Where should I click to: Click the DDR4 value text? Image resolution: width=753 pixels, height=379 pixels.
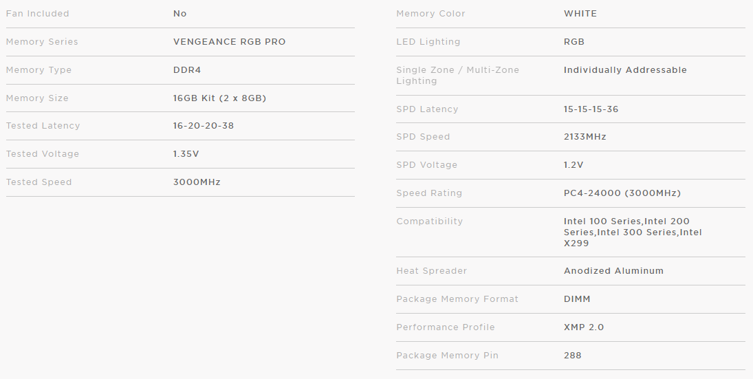point(187,70)
